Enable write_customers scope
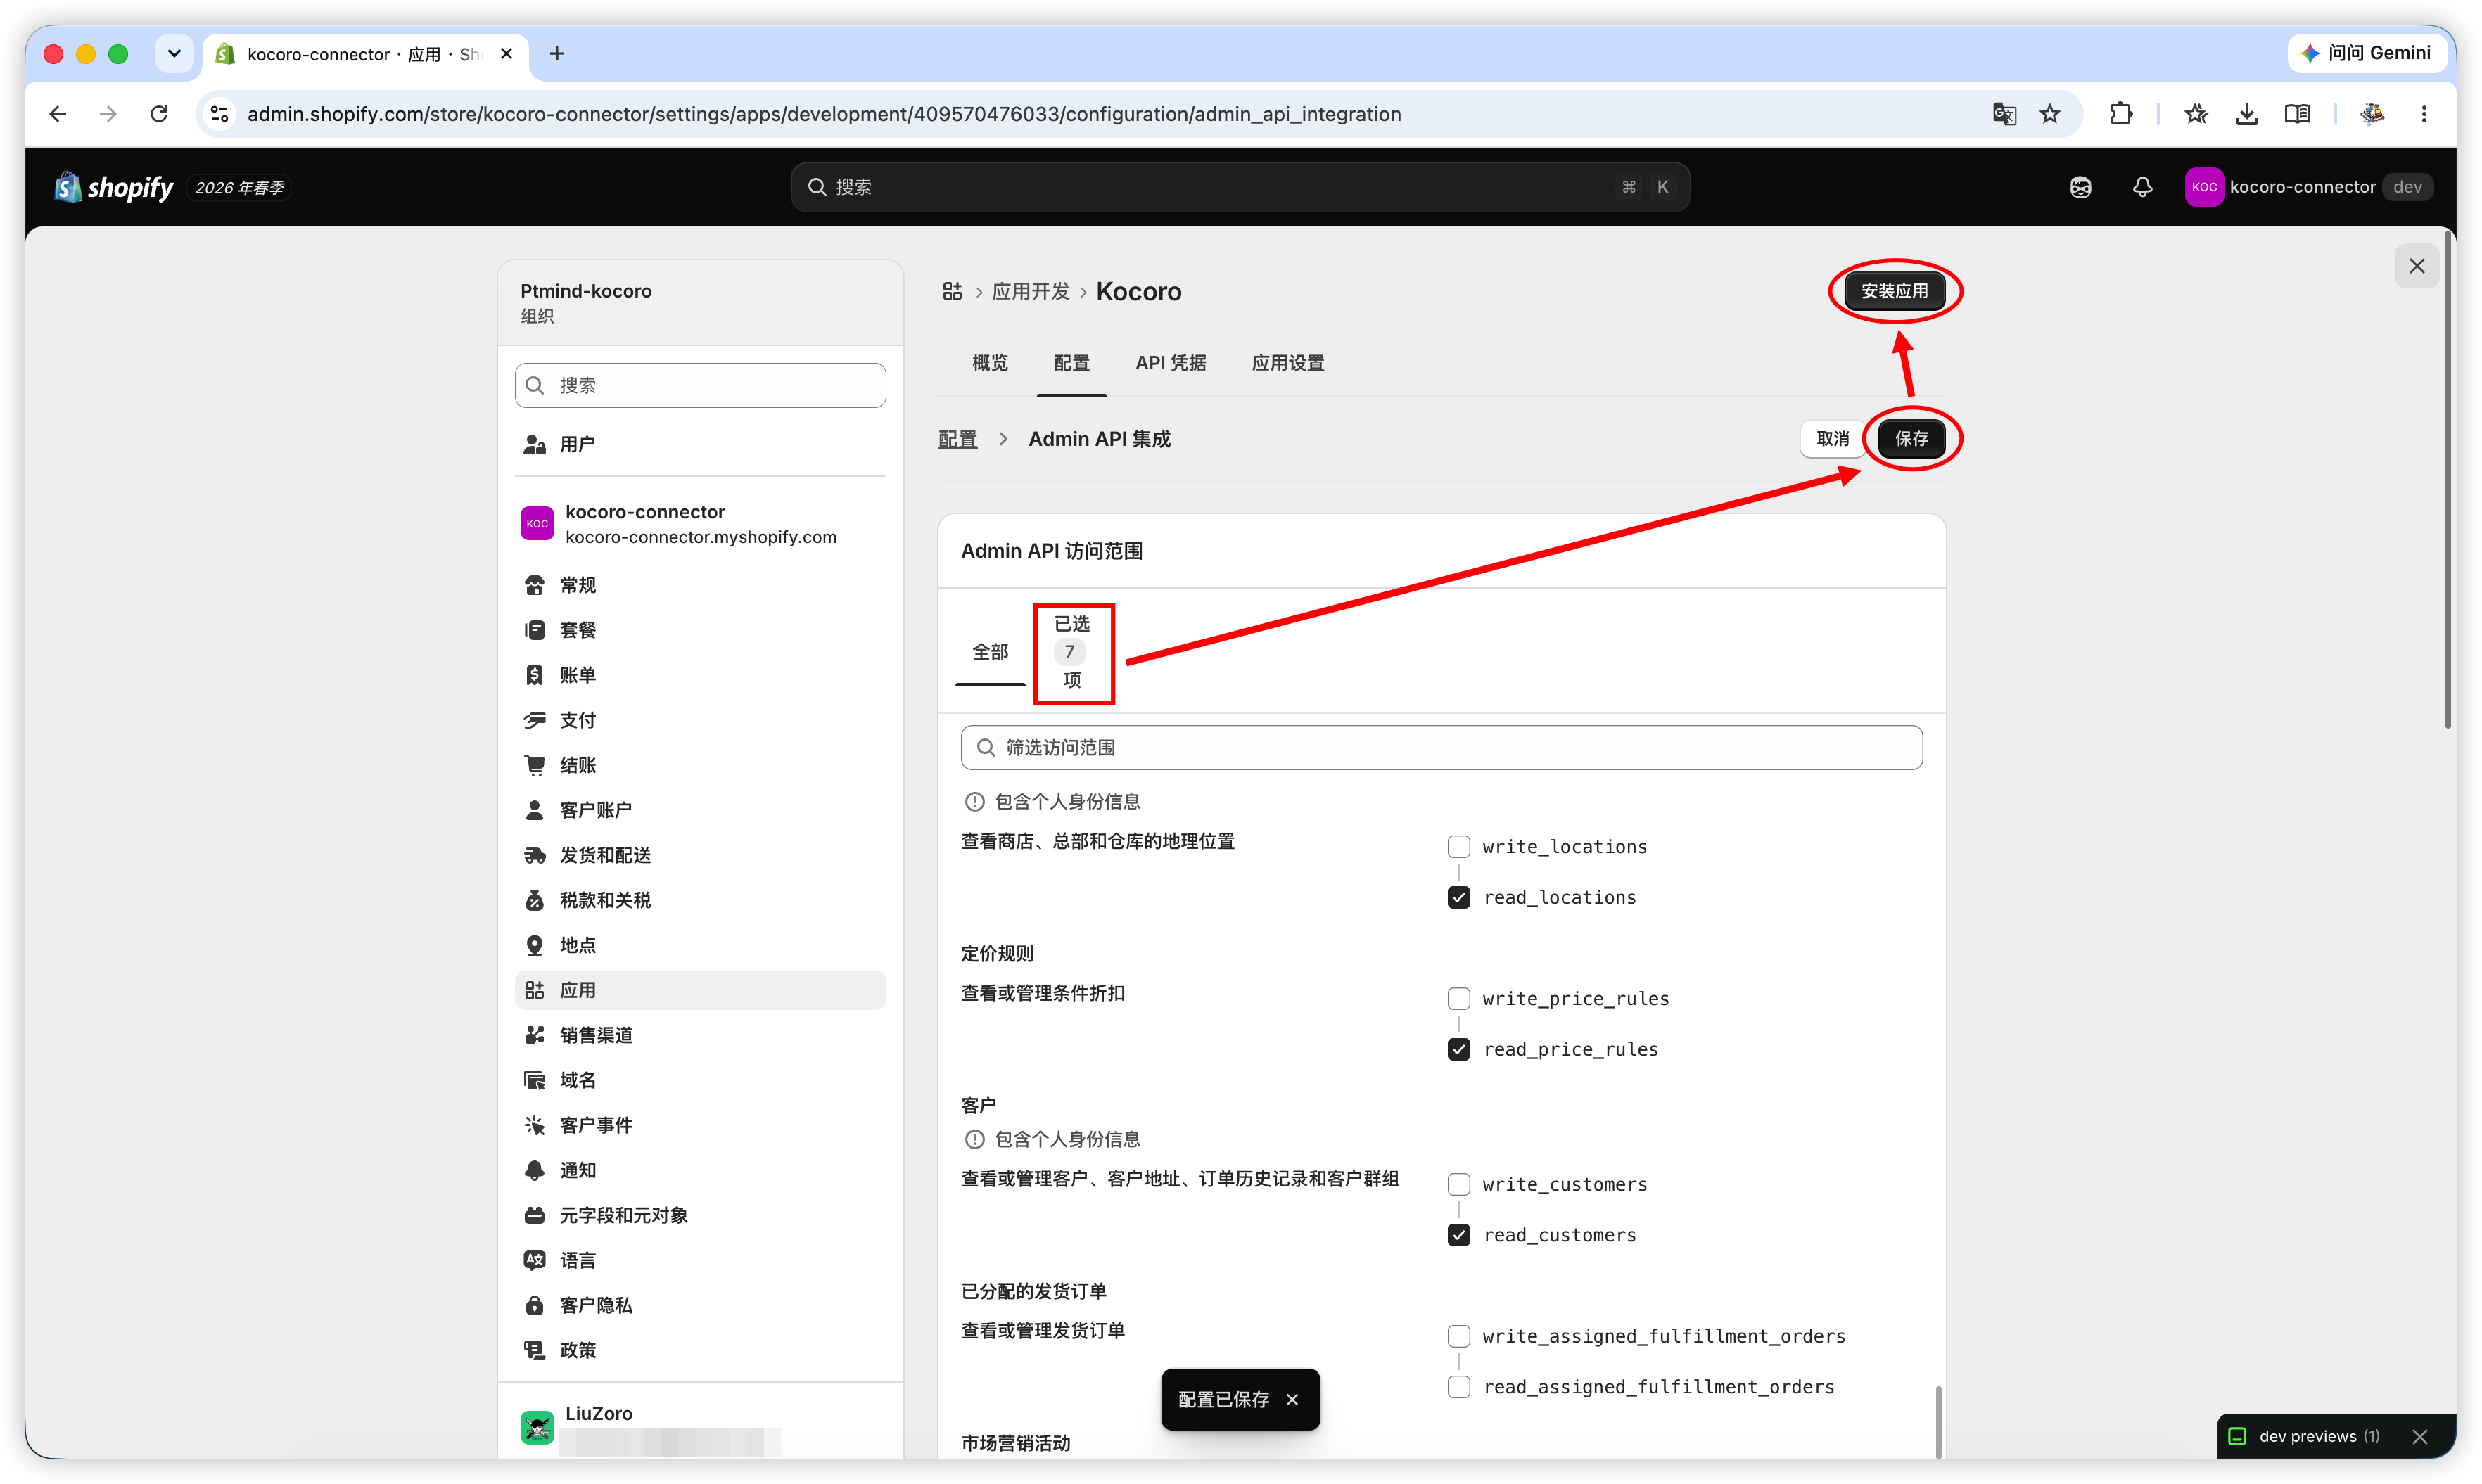Viewport: 2482px width, 1484px height. click(x=1459, y=1185)
